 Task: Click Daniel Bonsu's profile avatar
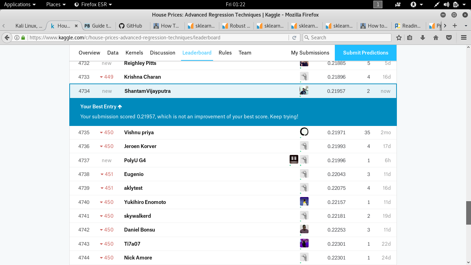coord(304,229)
